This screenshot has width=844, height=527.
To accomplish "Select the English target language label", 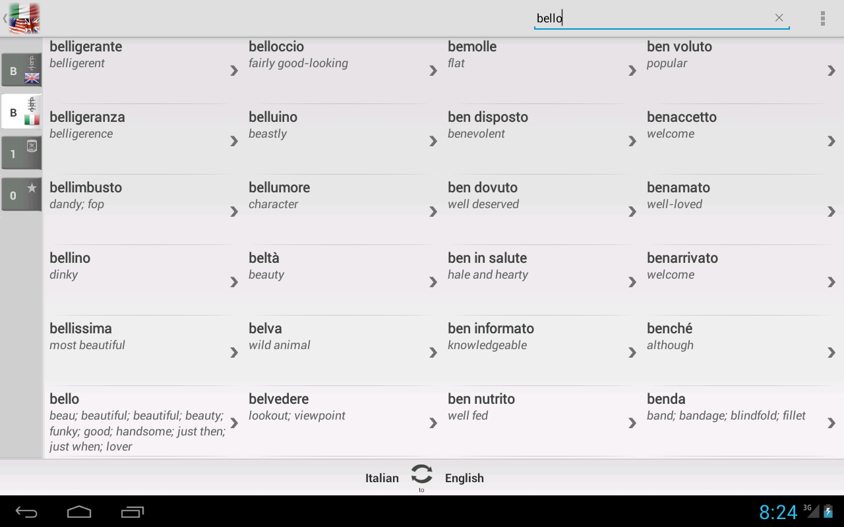I will pyautogui.click(x=464, y=478).
